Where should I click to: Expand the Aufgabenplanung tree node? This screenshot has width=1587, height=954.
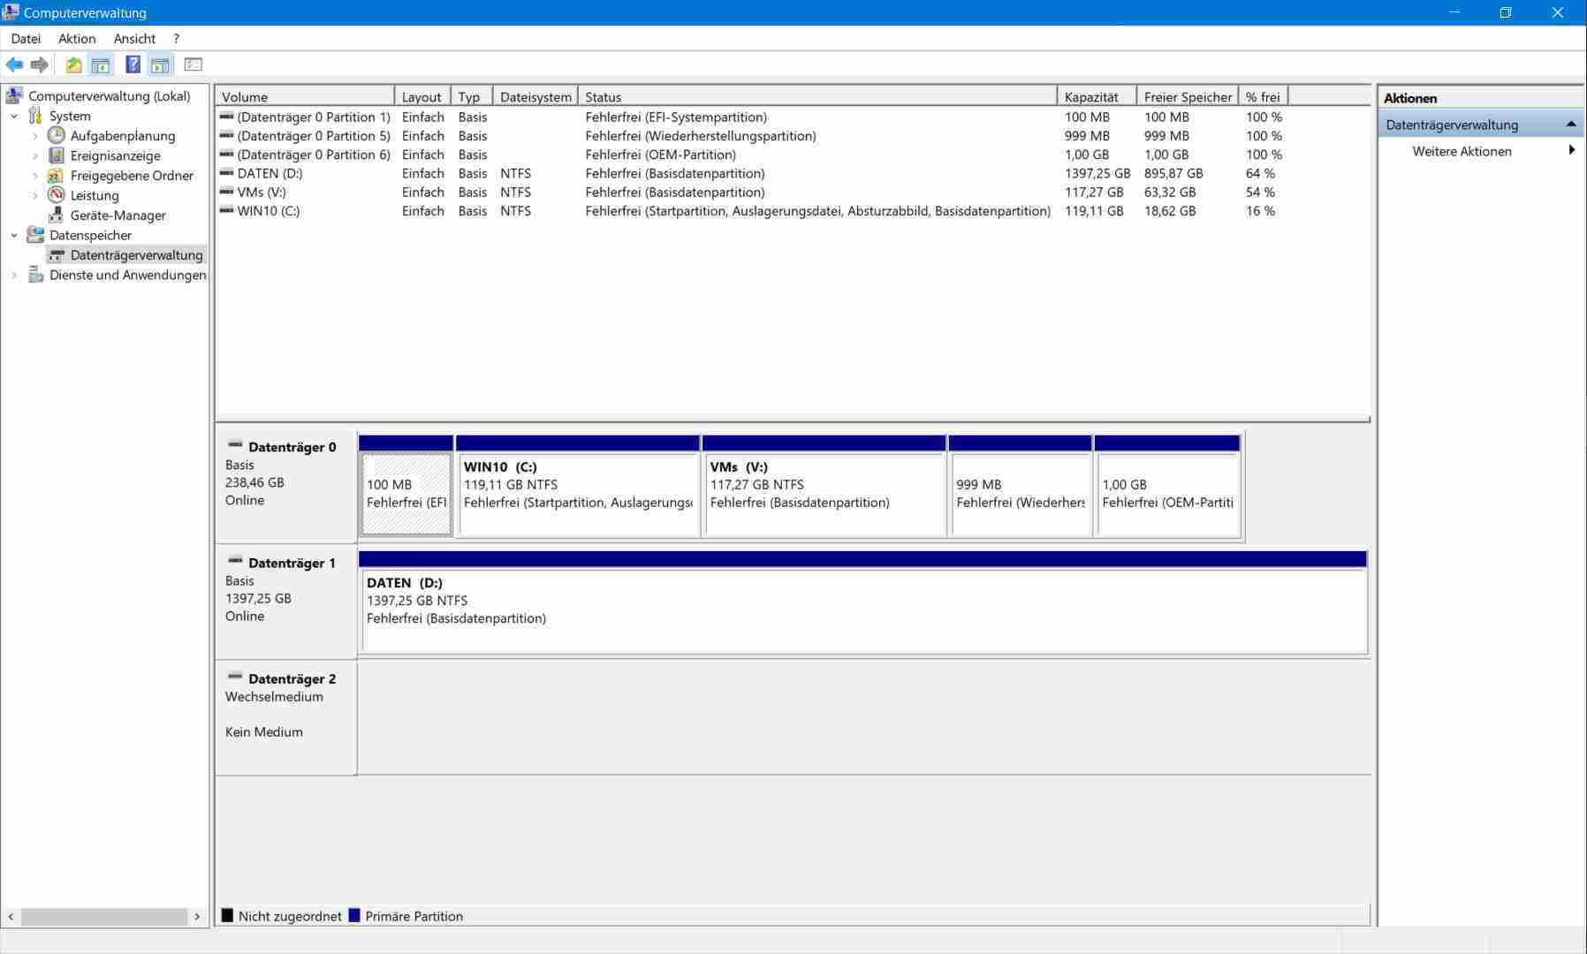(35, 136)
